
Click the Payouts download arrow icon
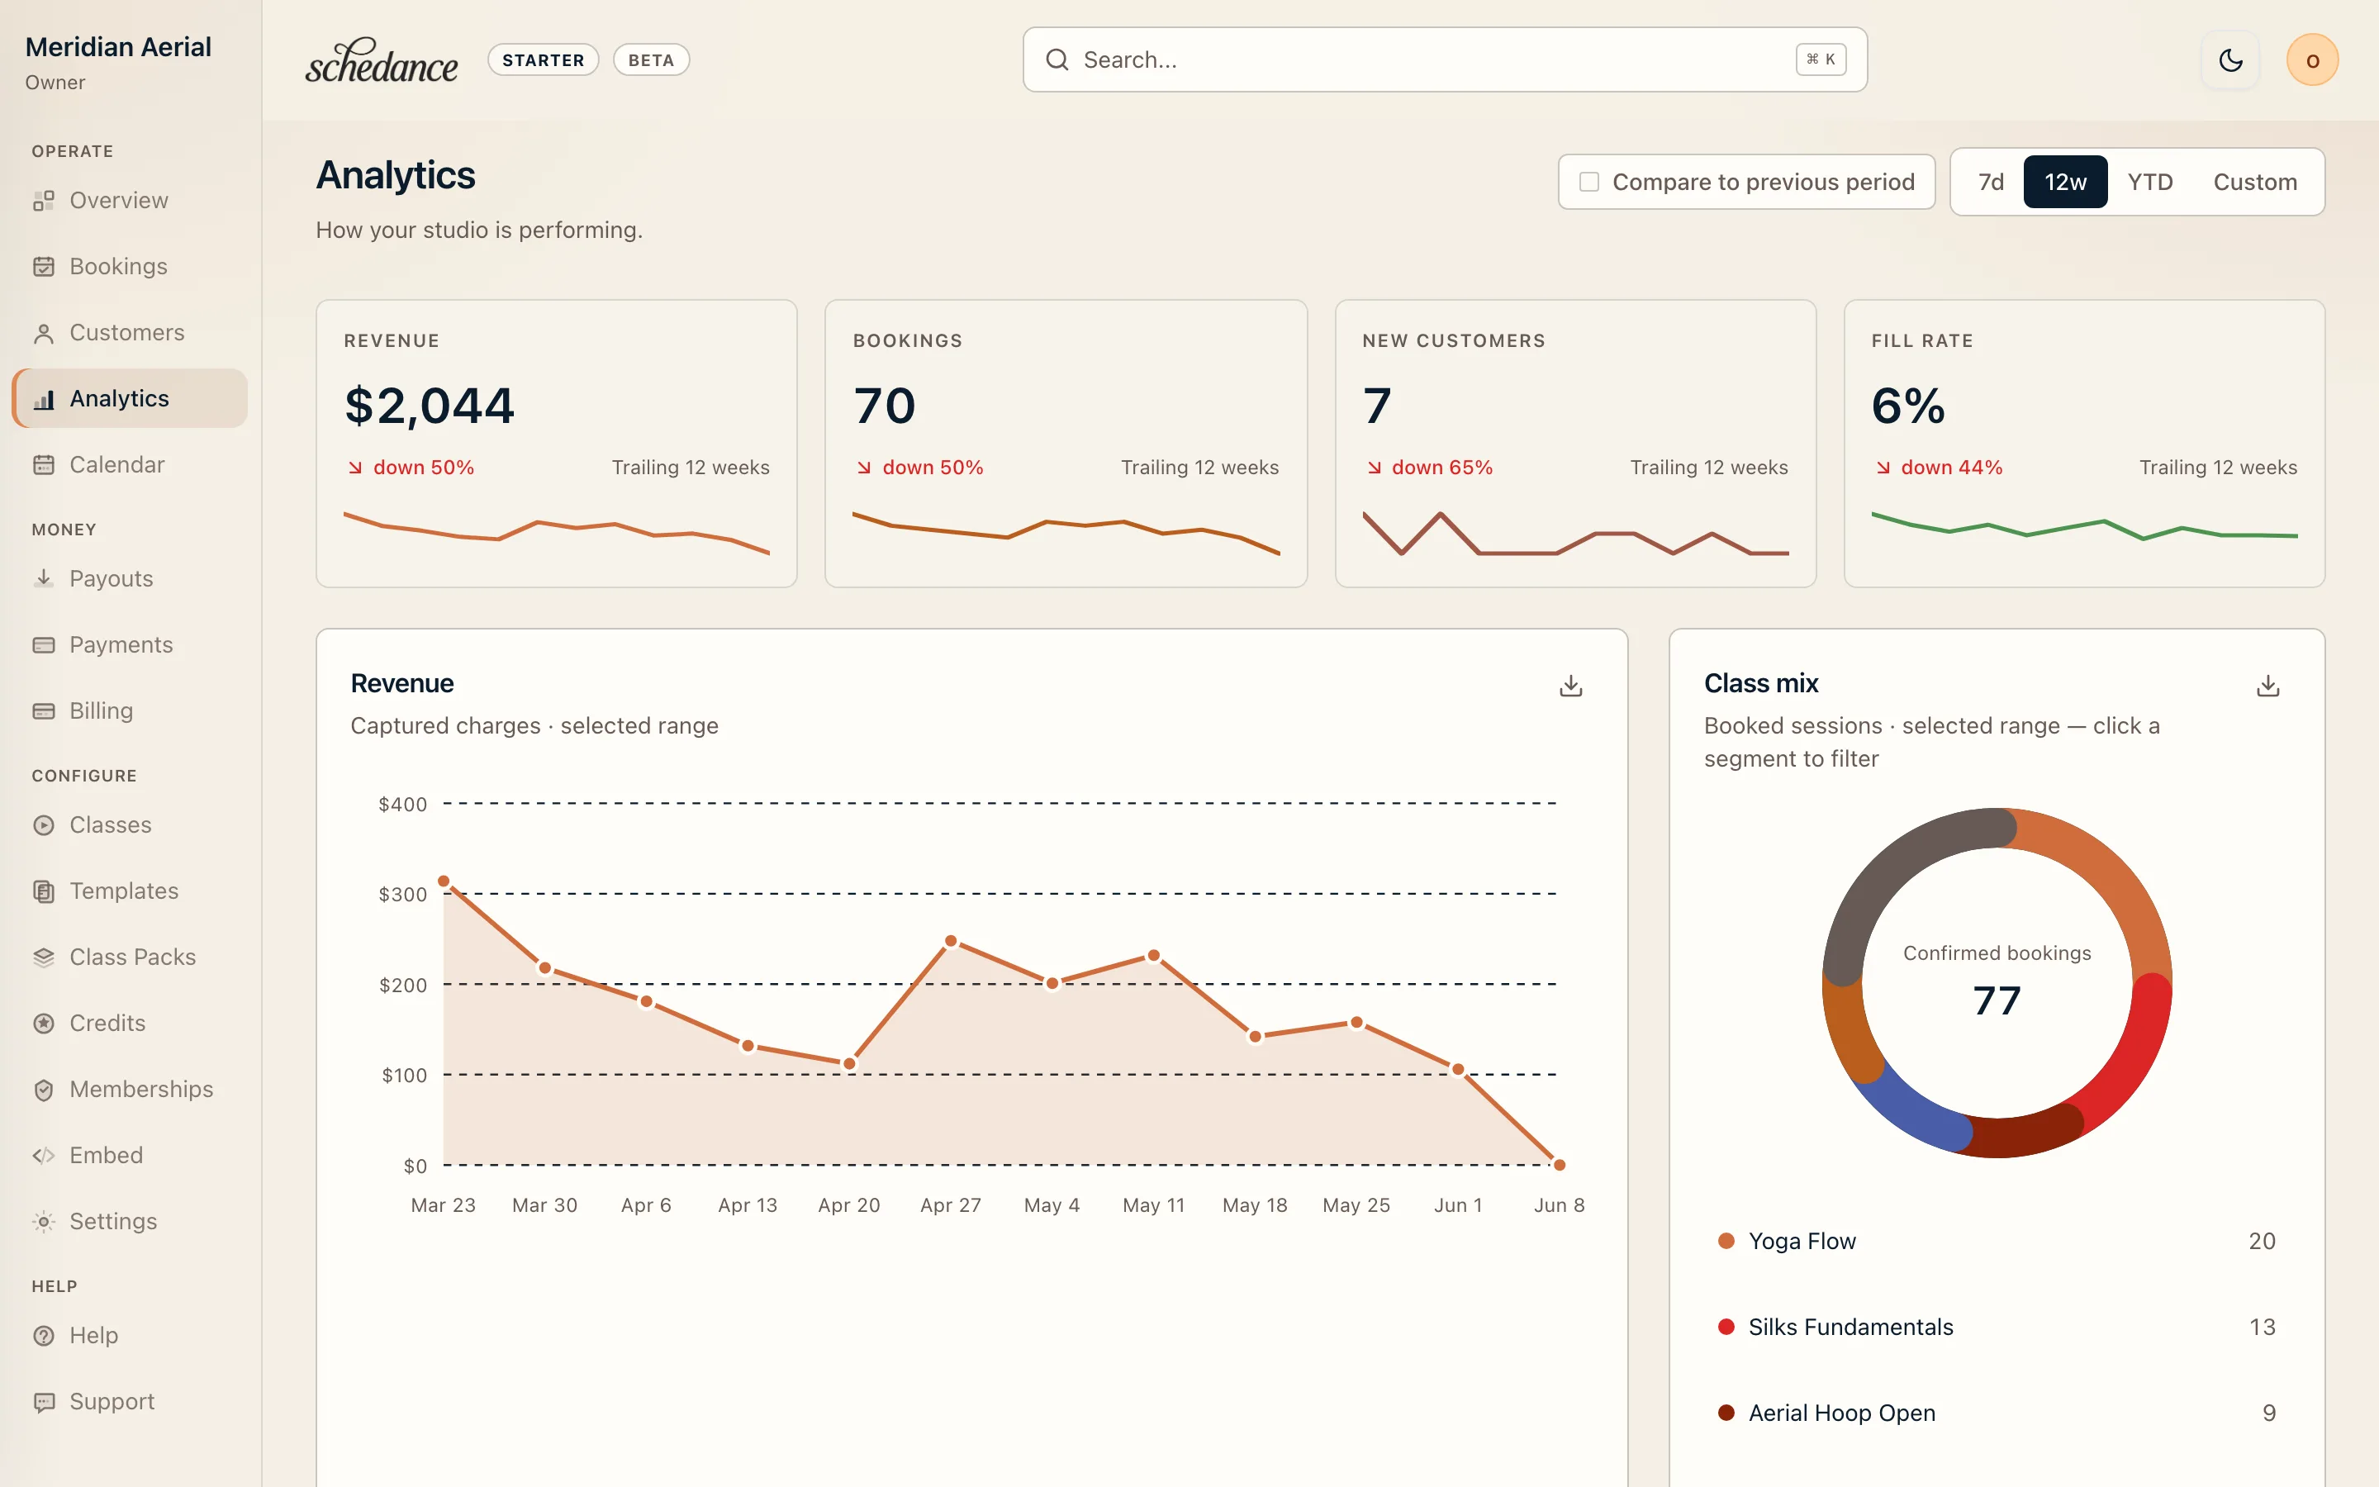[43, 579]
